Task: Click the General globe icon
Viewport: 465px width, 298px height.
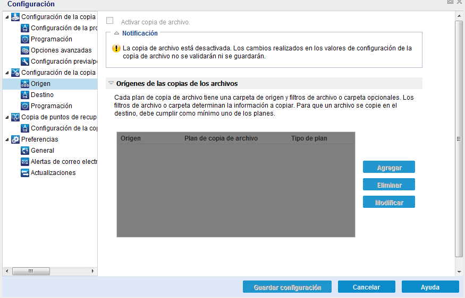Action: [x=25, y=151]
